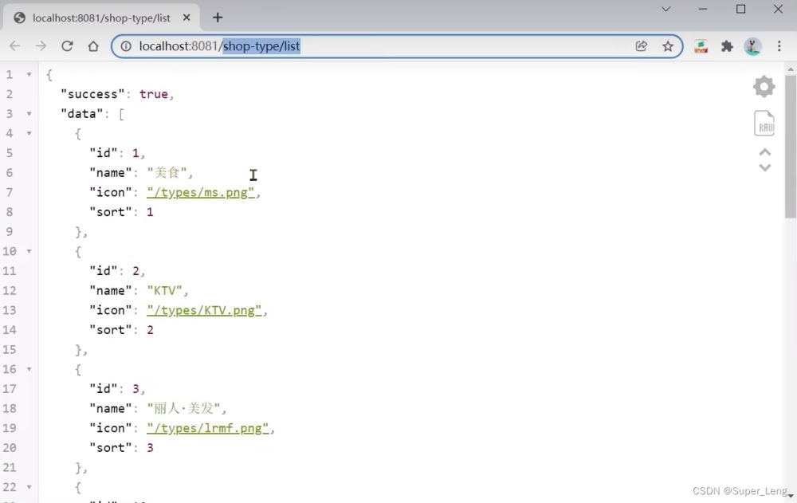797x503 pixels.
Task: Collapse the object starting on line 16
Action: coord(29,369)
